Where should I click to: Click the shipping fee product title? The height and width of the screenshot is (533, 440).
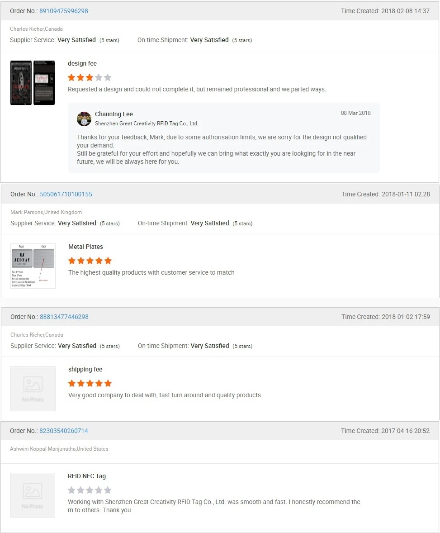pos(85,369)
